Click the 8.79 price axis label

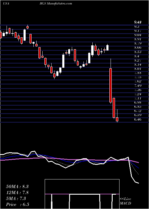138,43
